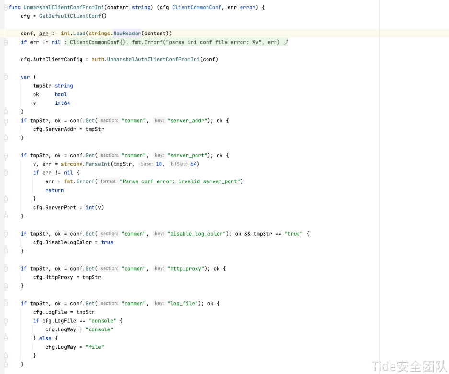Click the ClientCommonConf return type

196,8
